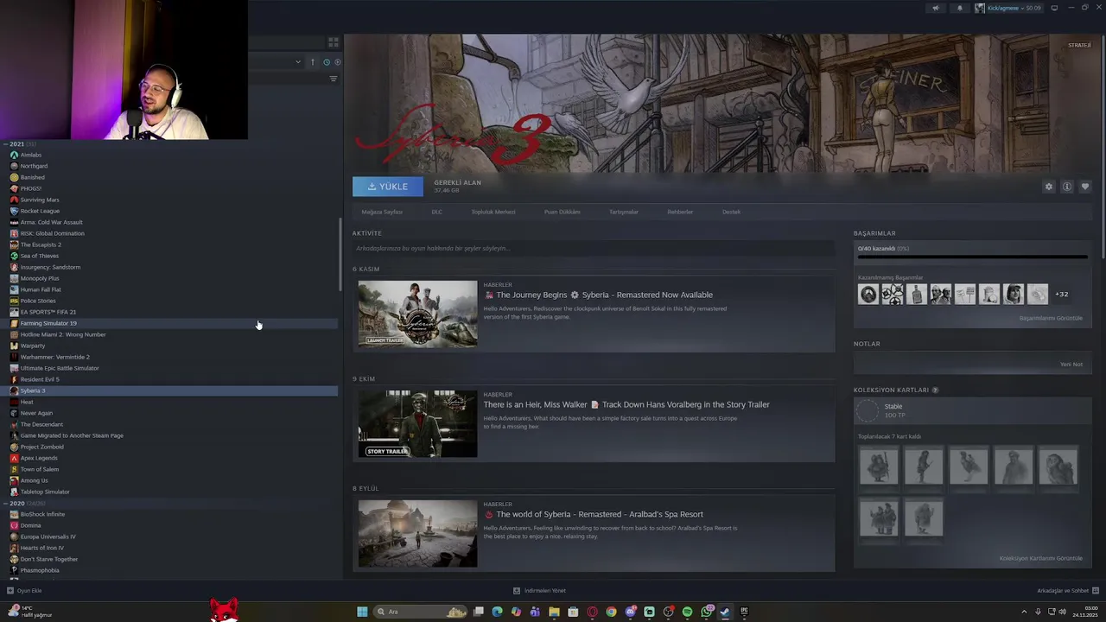This screenshot has height=622, width=1106.
Task: Click the achievements progress bar
Action: [x=972, y=257]
